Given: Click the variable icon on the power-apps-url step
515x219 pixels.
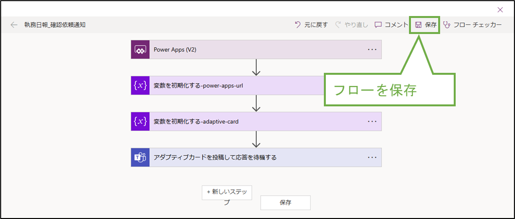Looking at the screenshot, I should (x=140, y=85).
